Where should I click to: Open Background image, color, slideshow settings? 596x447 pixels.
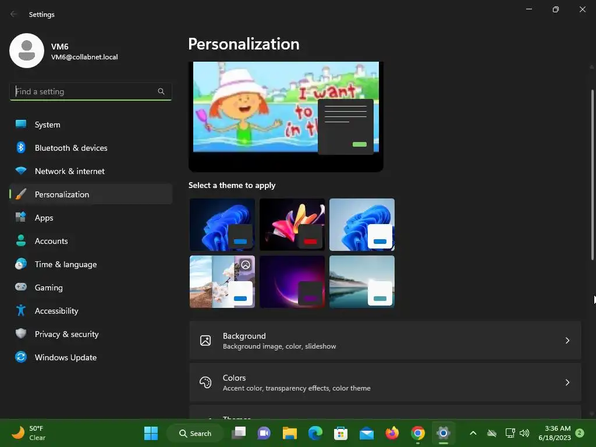pos(385,340)
